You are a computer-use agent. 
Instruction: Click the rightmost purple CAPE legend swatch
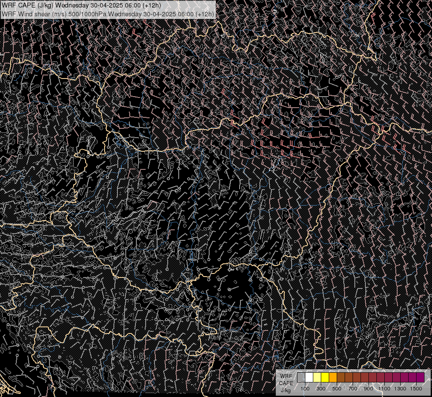click(421, 378)
